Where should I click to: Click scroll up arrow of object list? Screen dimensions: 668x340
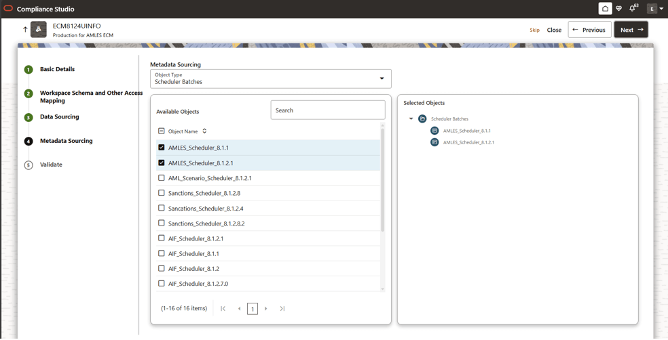pyautogui.click(x=383, y=125)
